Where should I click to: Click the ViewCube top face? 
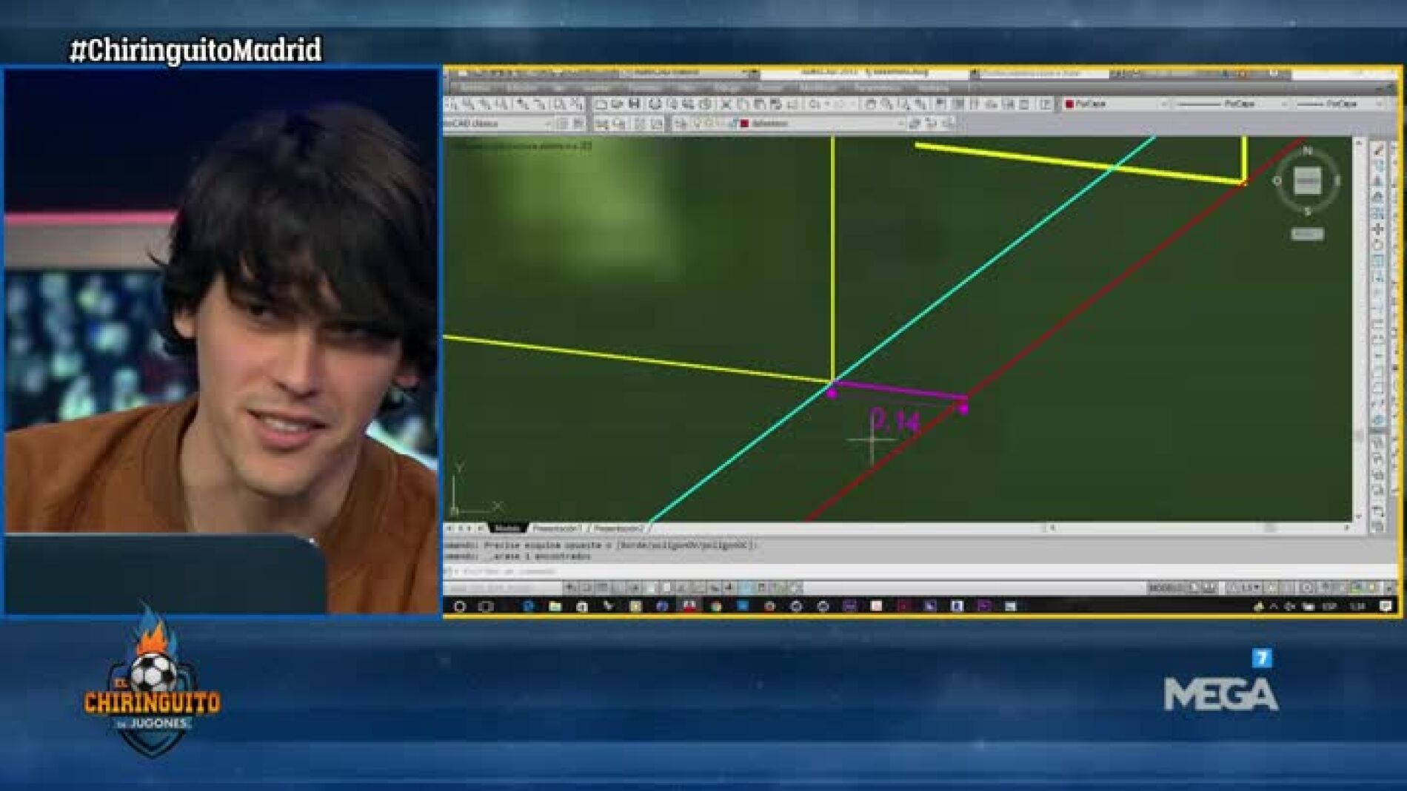1307,181
